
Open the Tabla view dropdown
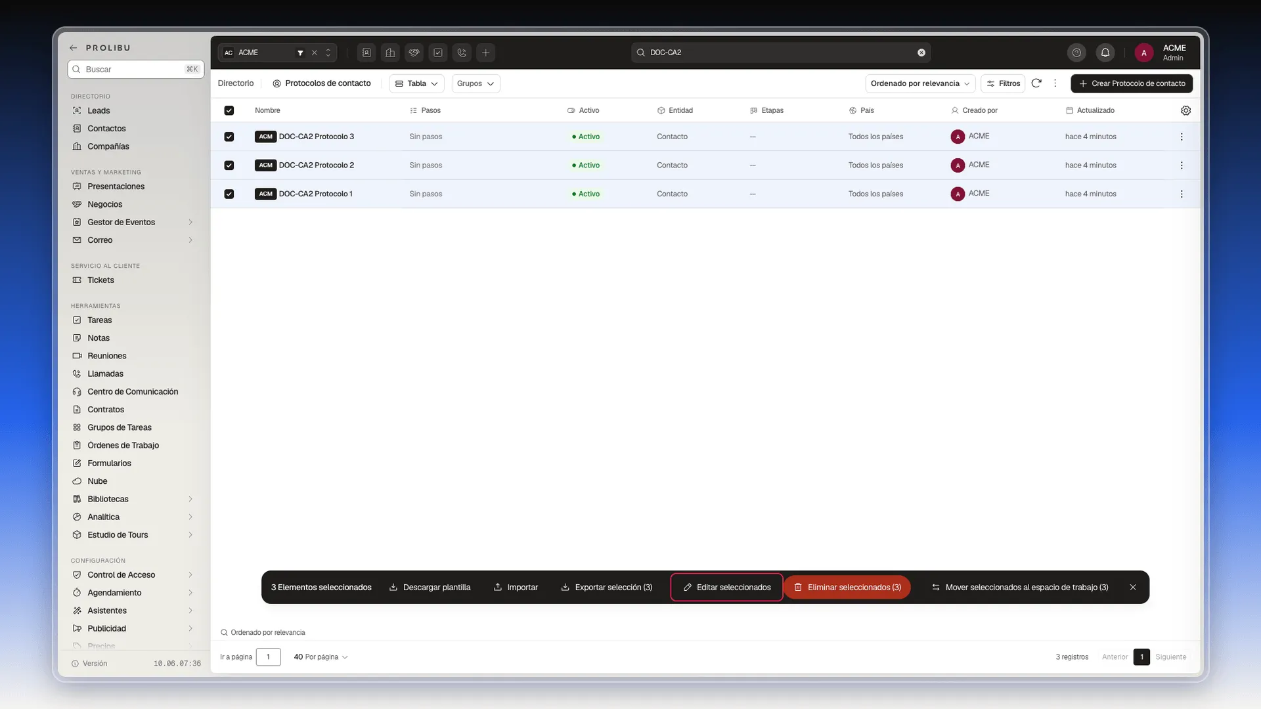(x=416, y=83)
